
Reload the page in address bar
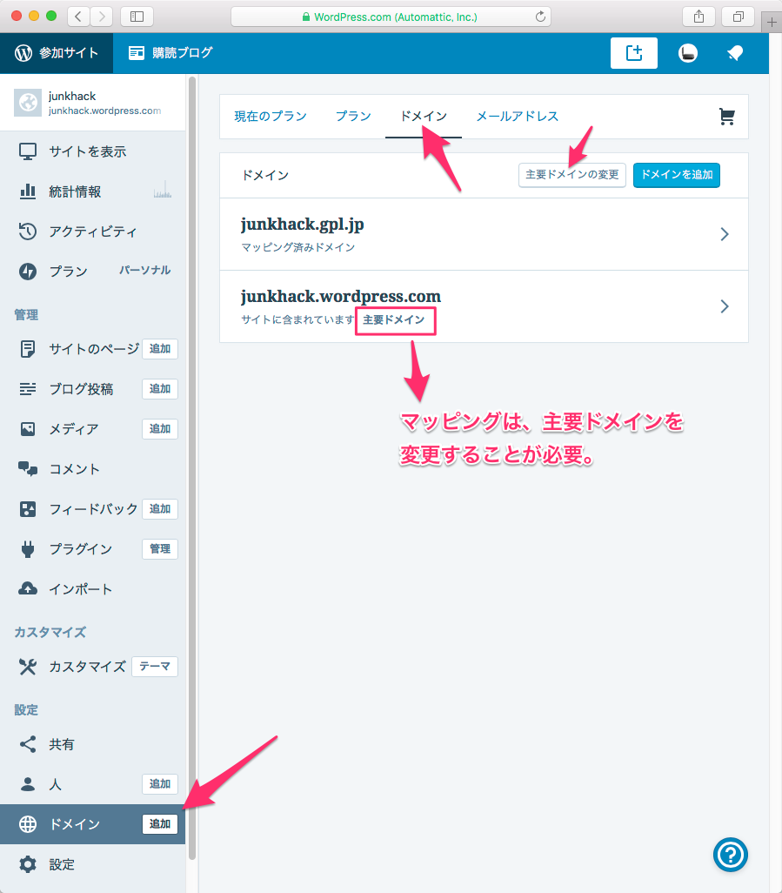tap(541, 17)
